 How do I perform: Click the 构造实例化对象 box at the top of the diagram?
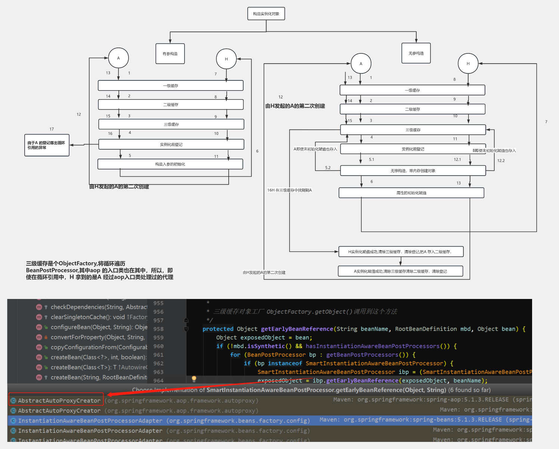pos(266,14)
